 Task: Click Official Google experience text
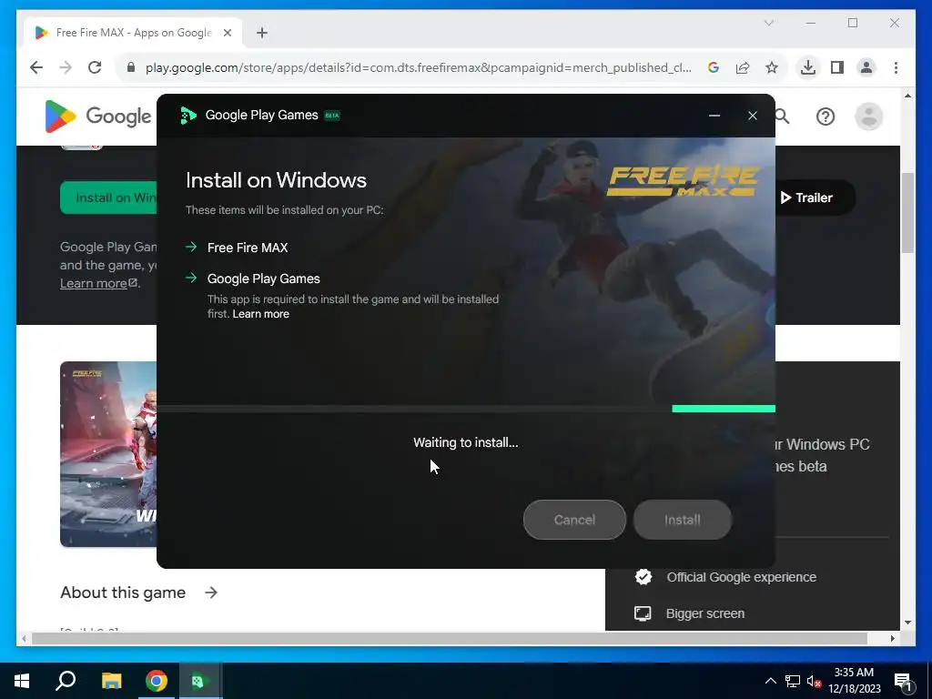(x=741, y=577)
